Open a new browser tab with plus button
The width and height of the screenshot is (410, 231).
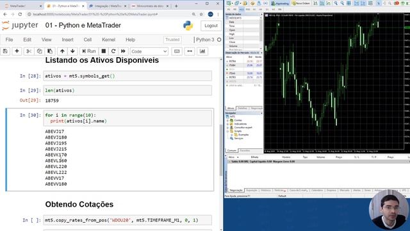176,6
